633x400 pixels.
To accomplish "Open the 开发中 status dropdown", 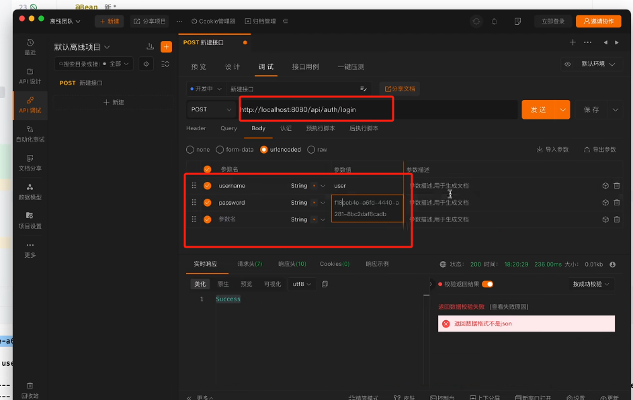I will 206,89.
